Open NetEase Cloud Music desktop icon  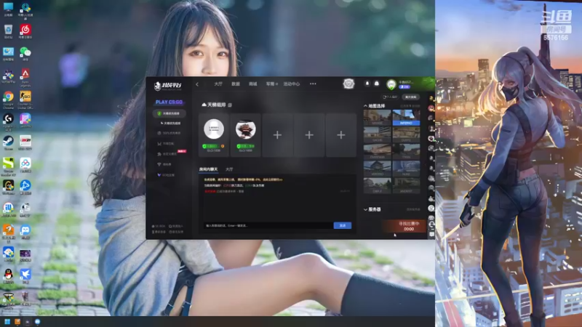25,31
